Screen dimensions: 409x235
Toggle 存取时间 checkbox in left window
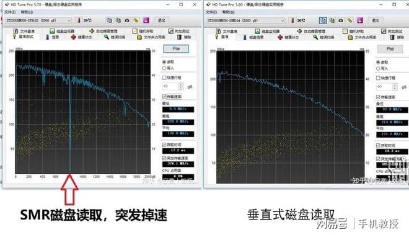click(164, 144)
